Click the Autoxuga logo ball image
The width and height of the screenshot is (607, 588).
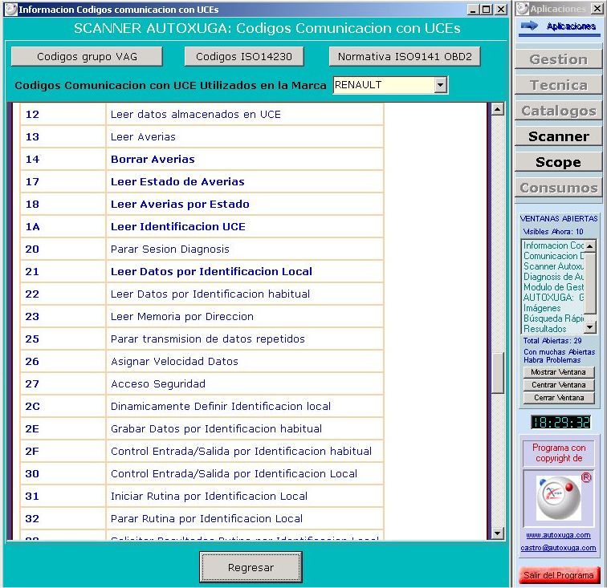click(x=559, y=498)
